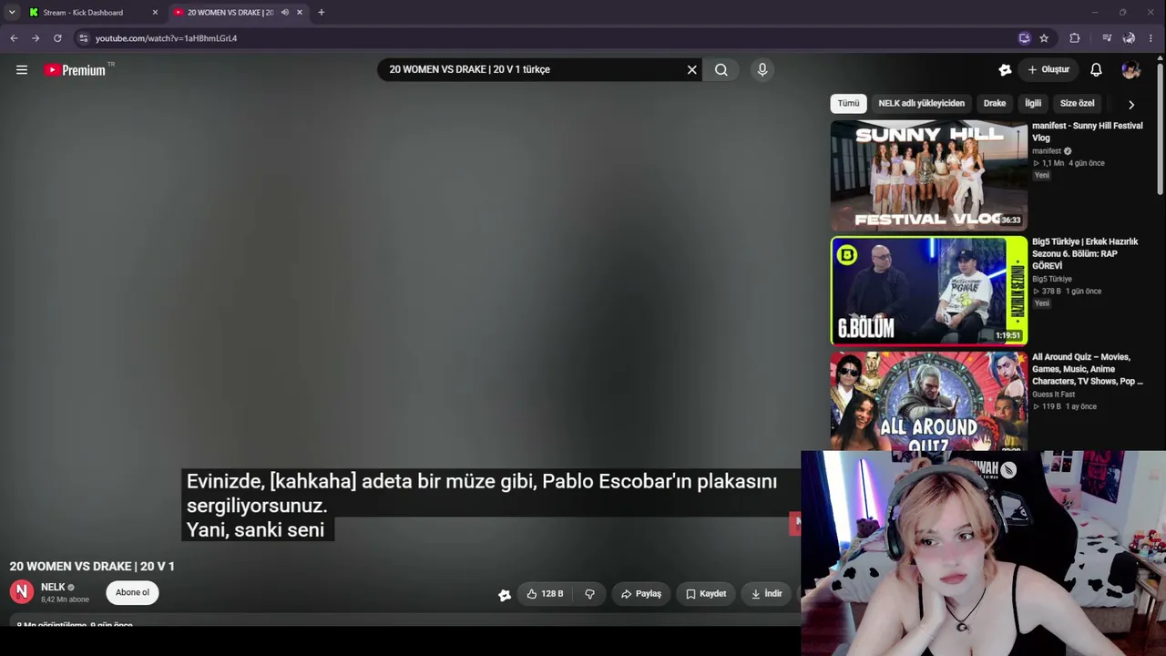This screenshot has height=656, width=1166.
Task: Open the manifest - Sunny Hill Festival Vlog title
Action: coord(1088,132)
